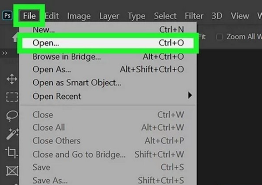Select the Crop tool
The image size is (262, 185).
pyautogui.click(x=11, y=152)
